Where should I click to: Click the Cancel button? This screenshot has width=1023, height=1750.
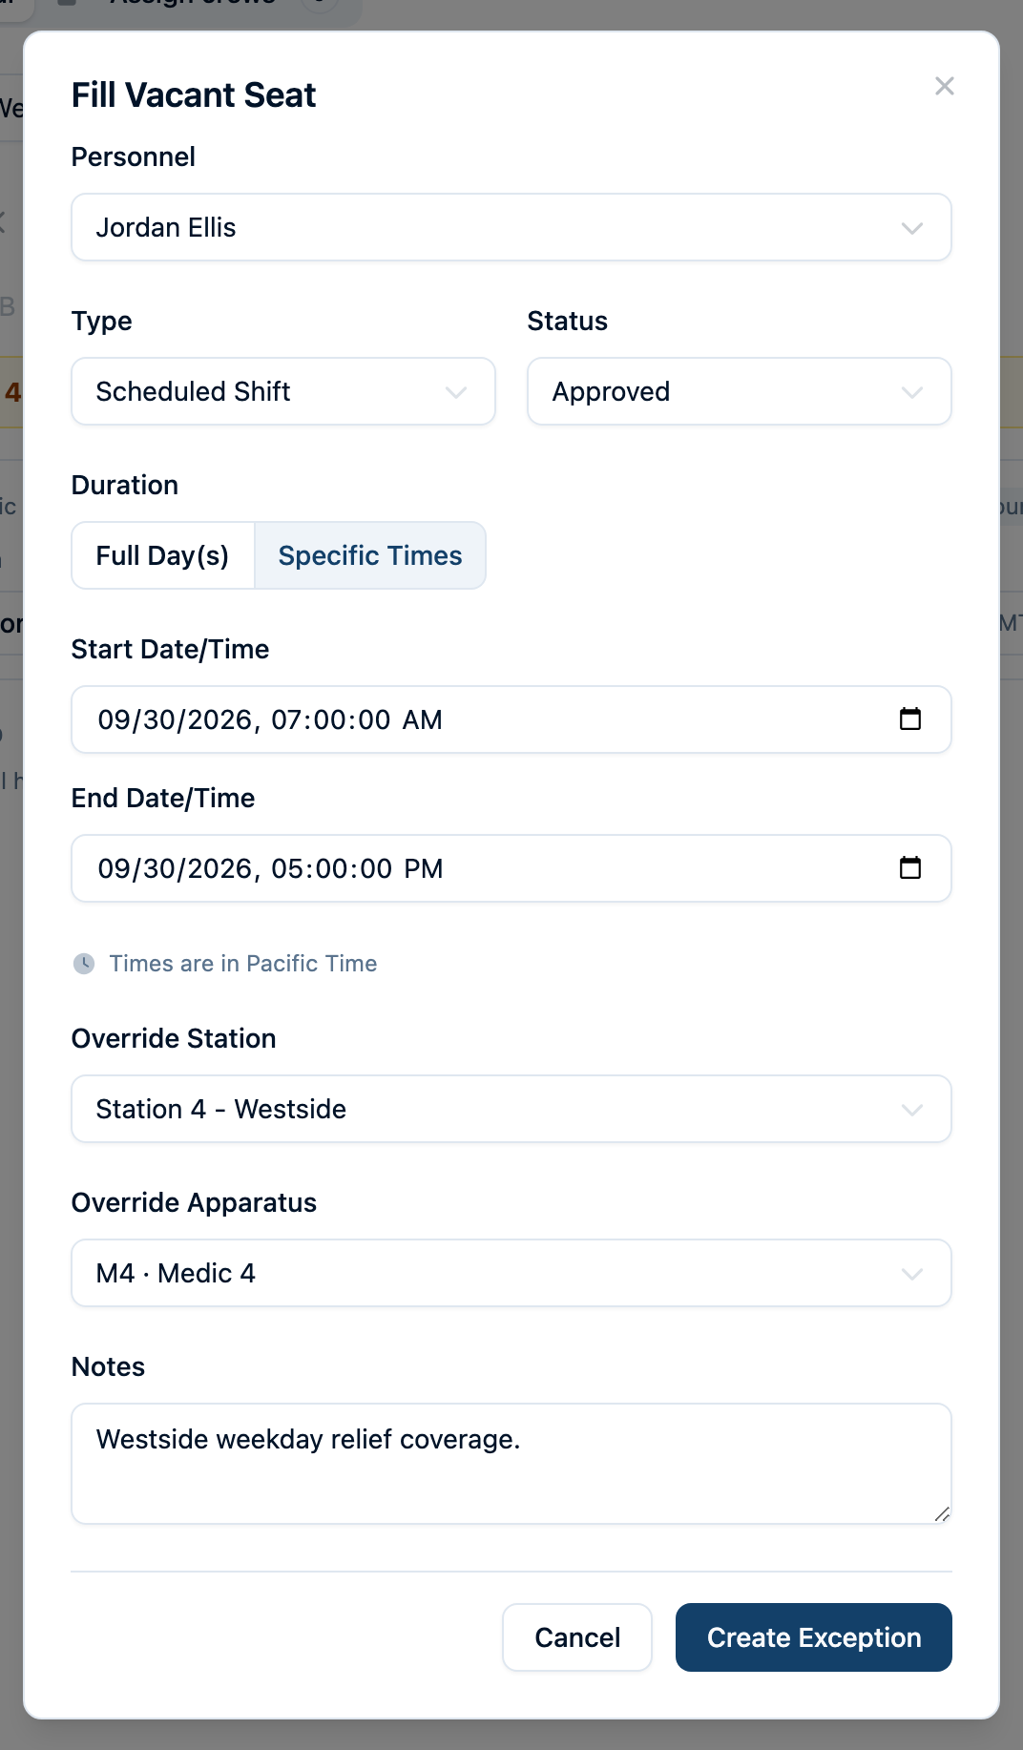(577, 1637)
